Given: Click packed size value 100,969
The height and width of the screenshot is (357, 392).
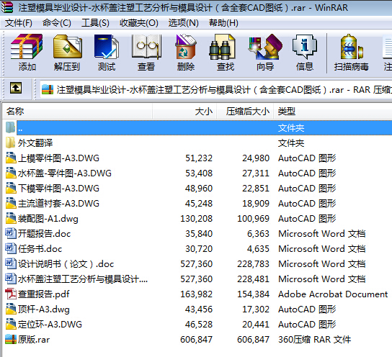Looking at the screenshot, I should [x=253, y=219].
